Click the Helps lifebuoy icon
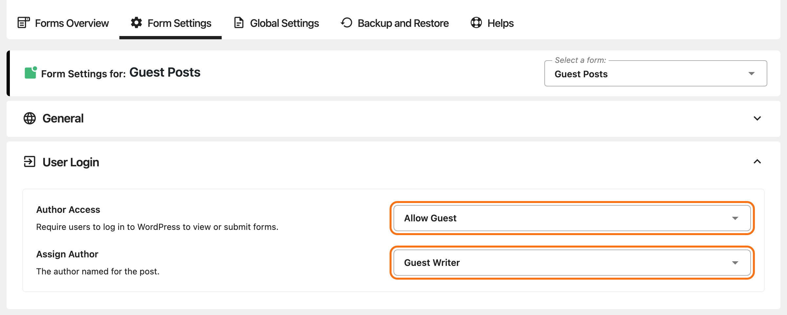Viewport: 787px width, 315px height. coord(476,23)
